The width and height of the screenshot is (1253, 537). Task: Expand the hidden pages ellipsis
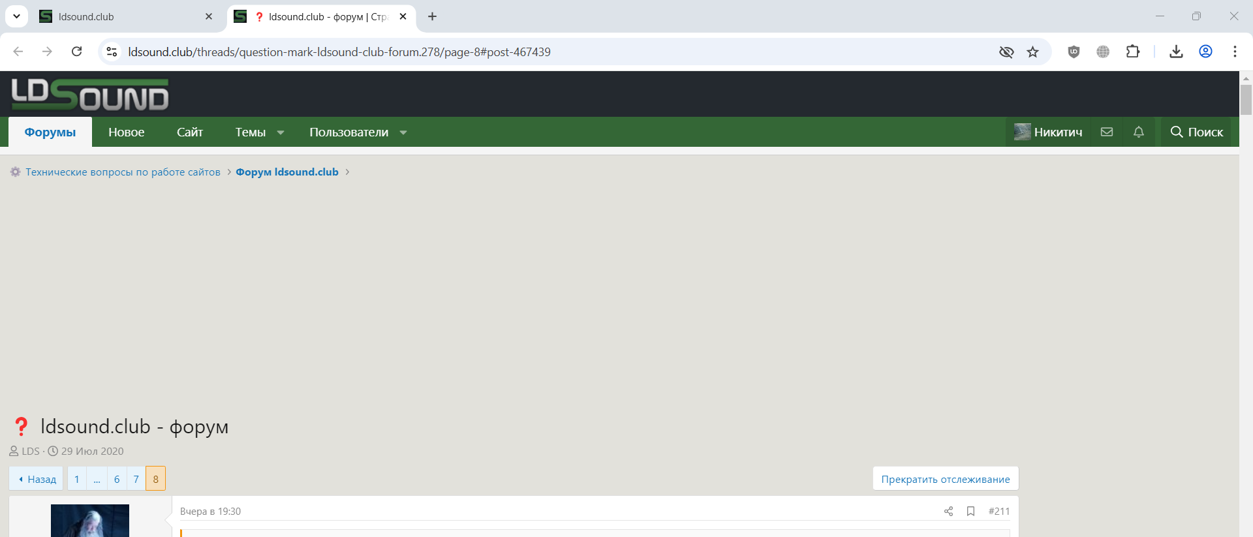coord(97,479)
